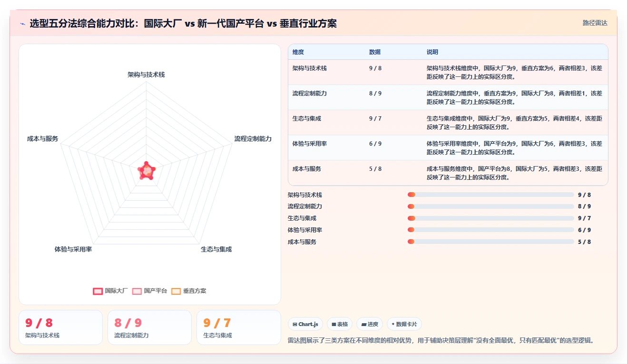Click the 数据卡片 tag chip
627x364 pixels.
(404, 324)
